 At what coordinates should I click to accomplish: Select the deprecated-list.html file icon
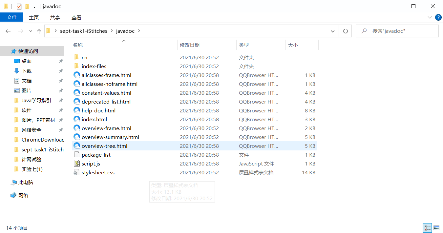tap(77, 102)
